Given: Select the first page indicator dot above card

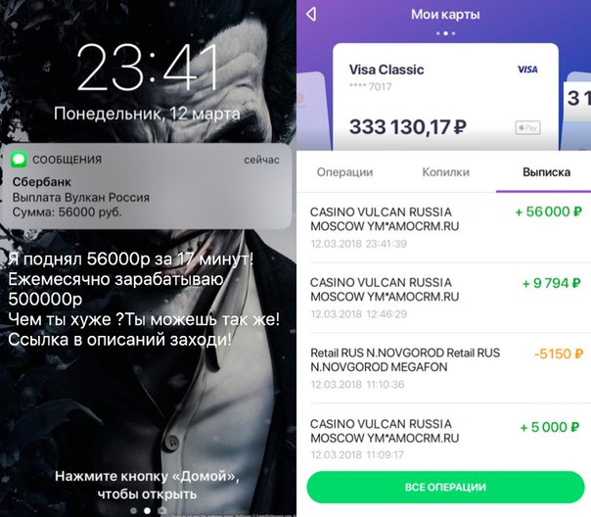Looking at the screenshot, I should click(x=438, y=33).
